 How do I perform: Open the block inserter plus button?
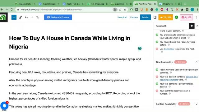click(x=14, y=17)
